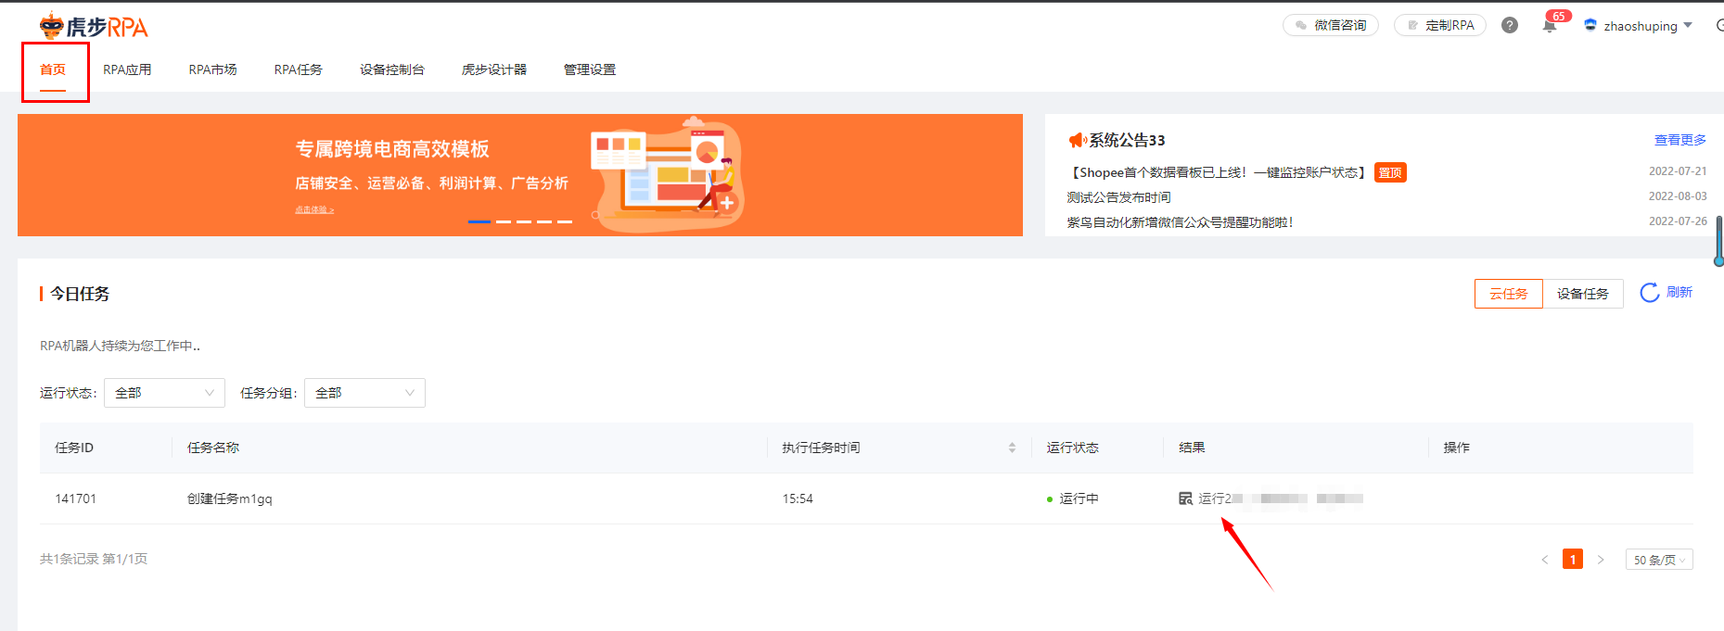Go to next page arrow
The height and width of the screenshot is (631, 1724).
coord(1601,559)
